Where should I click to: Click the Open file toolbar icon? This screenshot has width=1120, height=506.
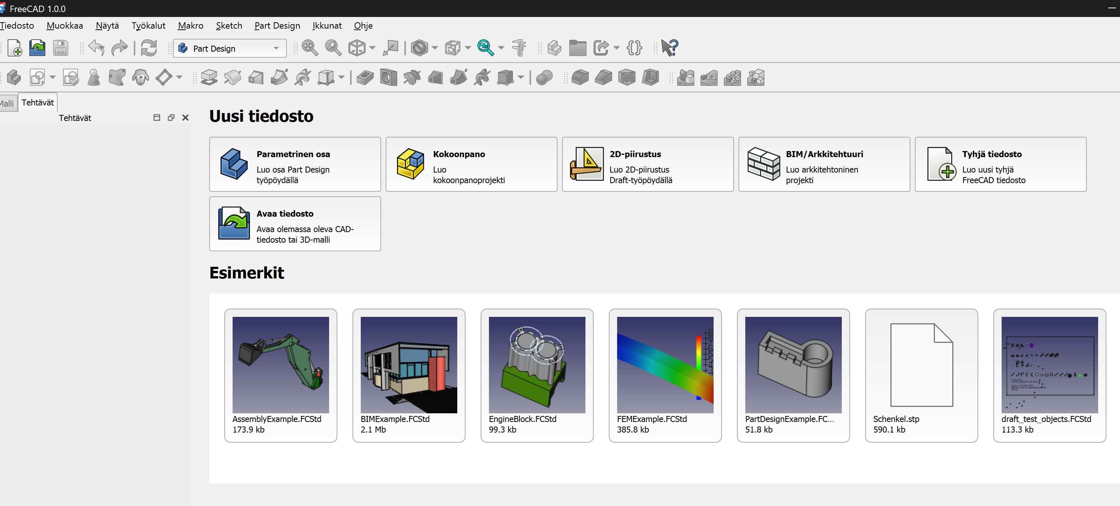(x=37, y=48)
